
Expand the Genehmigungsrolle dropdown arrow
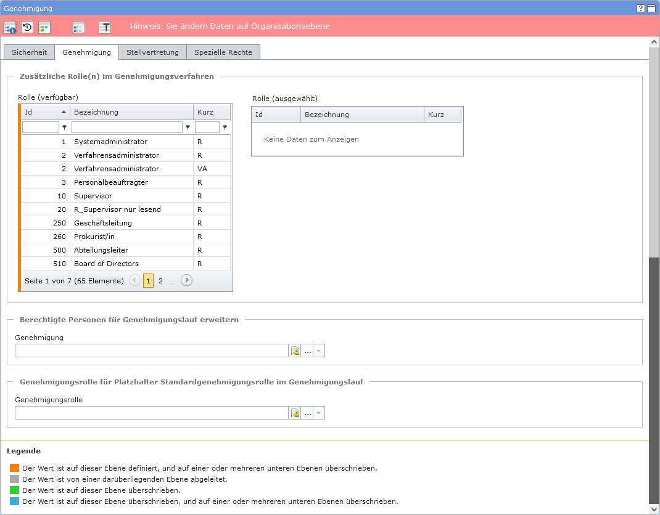coord(319,413)
